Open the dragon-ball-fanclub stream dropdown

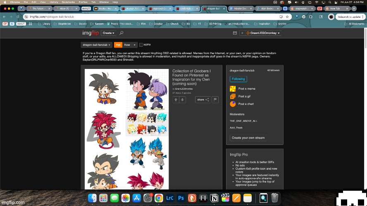(x=96, y=45)
